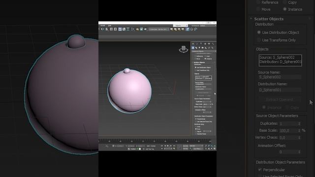This screenshot has width=315, height=177.
Task: Select the Mirror tool in the center window toolbar
Action: 102,29
